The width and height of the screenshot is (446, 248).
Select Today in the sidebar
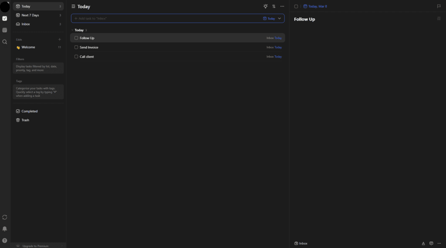click(x=38, y=6)
